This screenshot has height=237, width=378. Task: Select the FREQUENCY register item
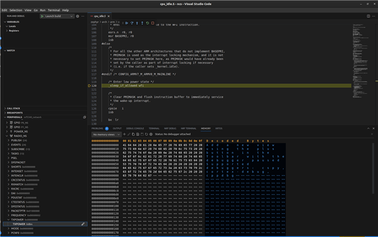(20, 215)
